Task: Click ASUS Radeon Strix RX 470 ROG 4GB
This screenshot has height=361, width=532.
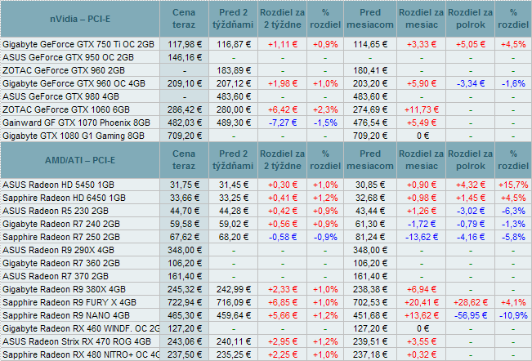Action: tap(77, 341)
